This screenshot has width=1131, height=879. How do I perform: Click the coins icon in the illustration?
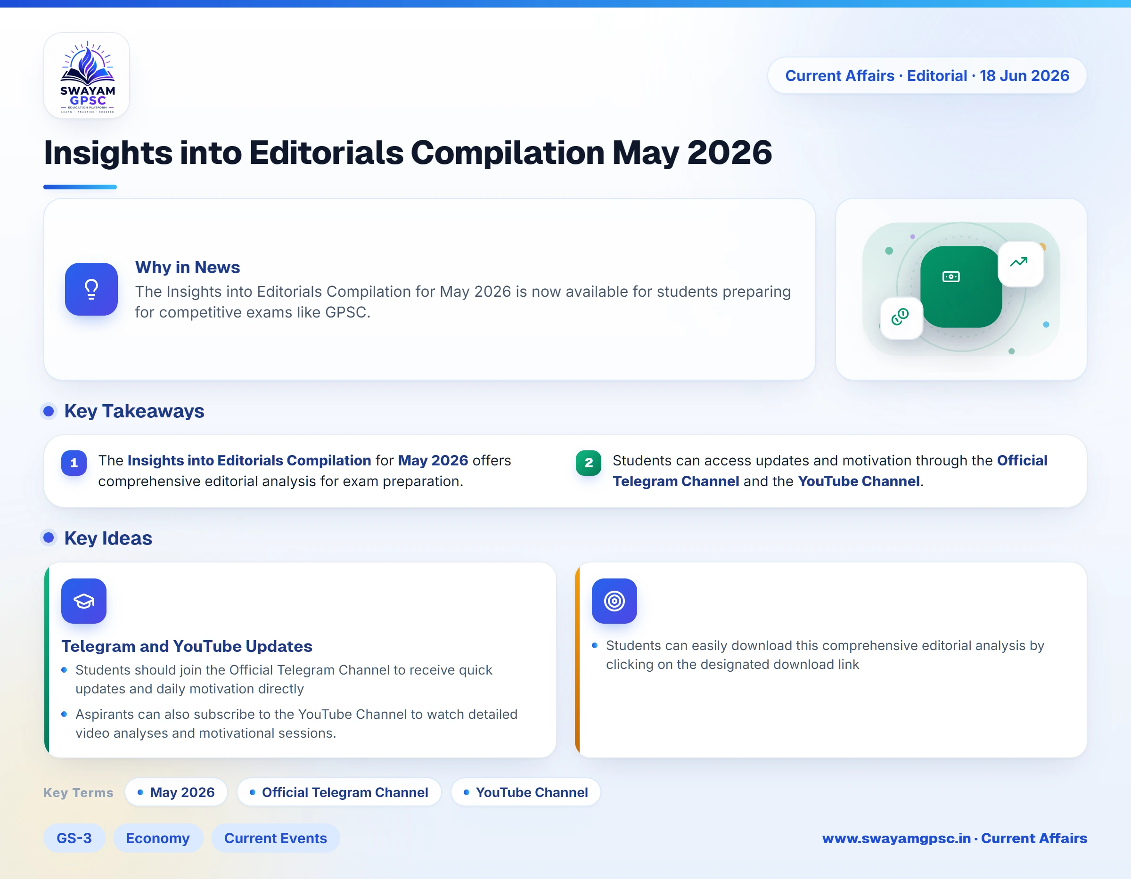[901, 317]
